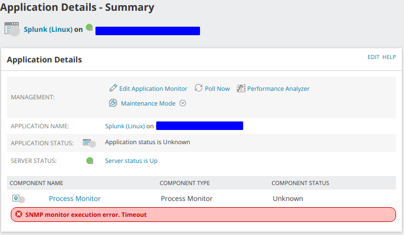
Task: Launch Performance Analyzer link
Action: [278, 89]
